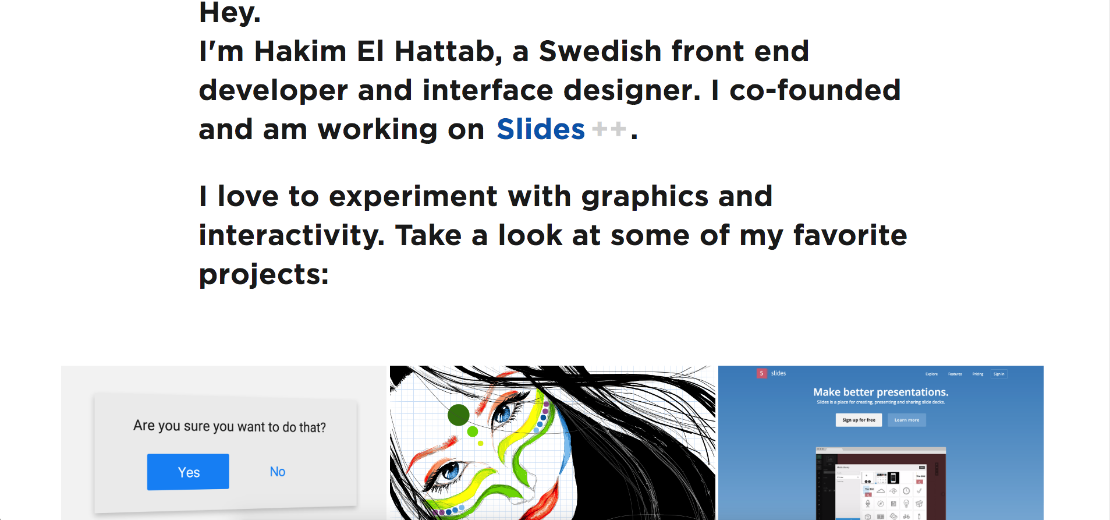The height and width of the screenshot is (520, 1110).
Task: Click the "Hey." heading text
Action: coord(230,13)
